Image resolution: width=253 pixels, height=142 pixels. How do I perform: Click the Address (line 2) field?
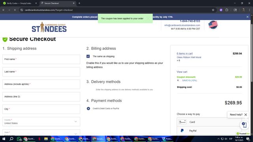[41, 97]
